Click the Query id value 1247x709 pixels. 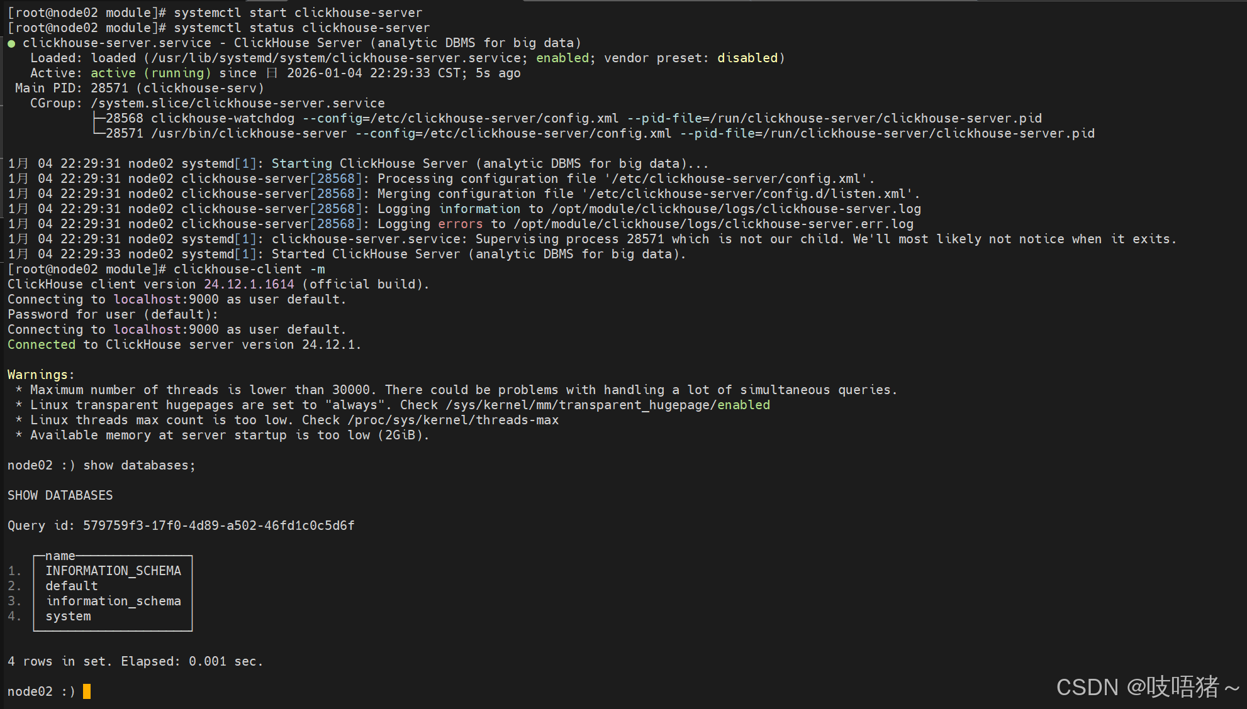click(x=219, y=525)
